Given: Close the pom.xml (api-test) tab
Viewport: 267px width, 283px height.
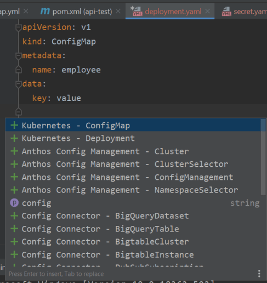Looking at the screenshot, I should click(x=118, y=12).
